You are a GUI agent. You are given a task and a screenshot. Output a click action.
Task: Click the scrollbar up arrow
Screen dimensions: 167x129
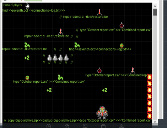155,6
